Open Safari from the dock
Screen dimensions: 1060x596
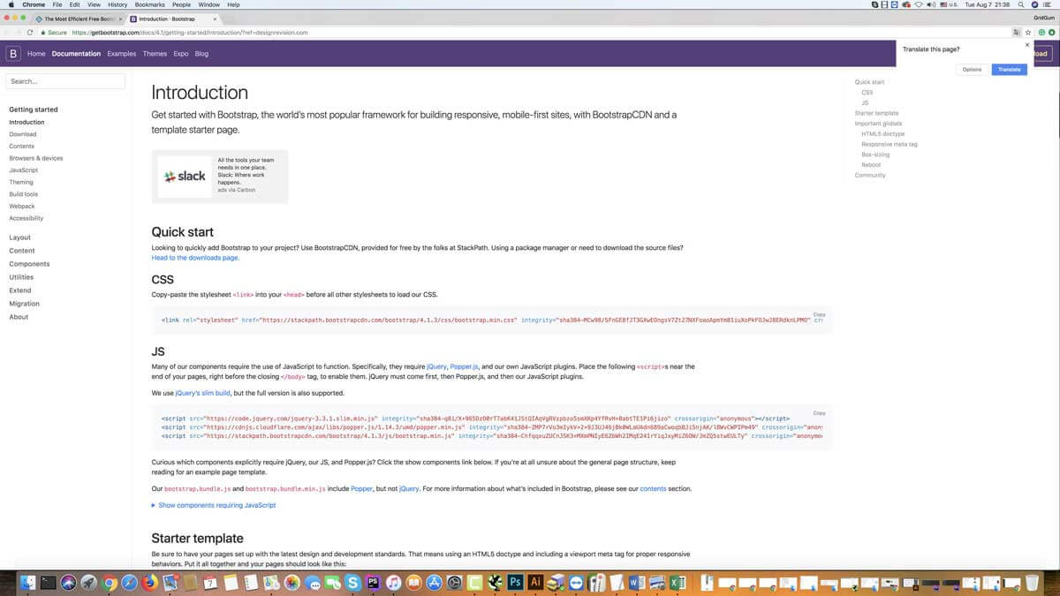[130, 583]
